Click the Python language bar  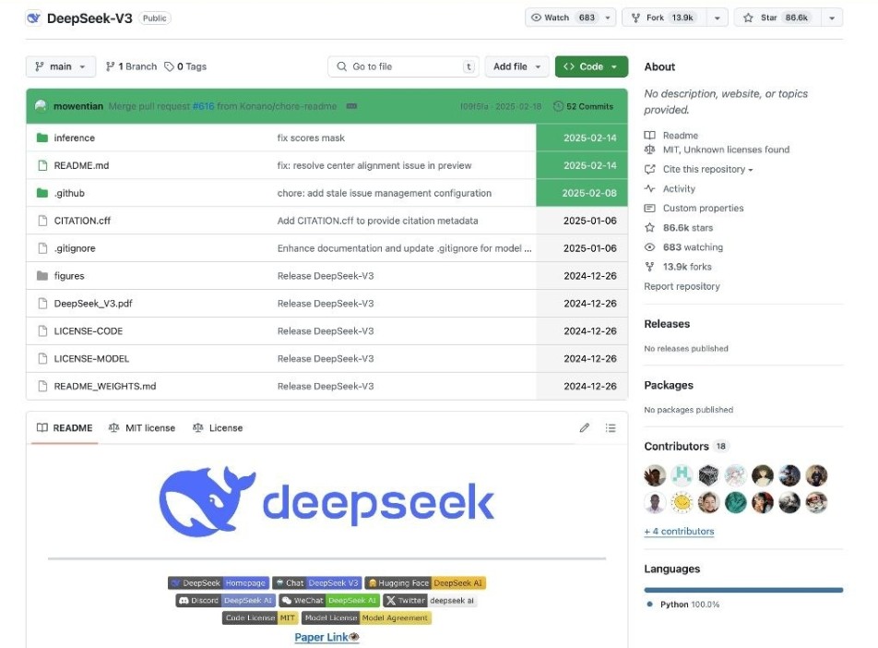point(743,590)
